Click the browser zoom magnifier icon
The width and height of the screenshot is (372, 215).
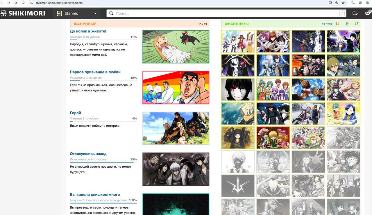tap(337, 3)
